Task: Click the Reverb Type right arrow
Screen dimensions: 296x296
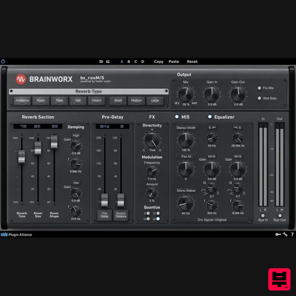Action: point(166,91)
